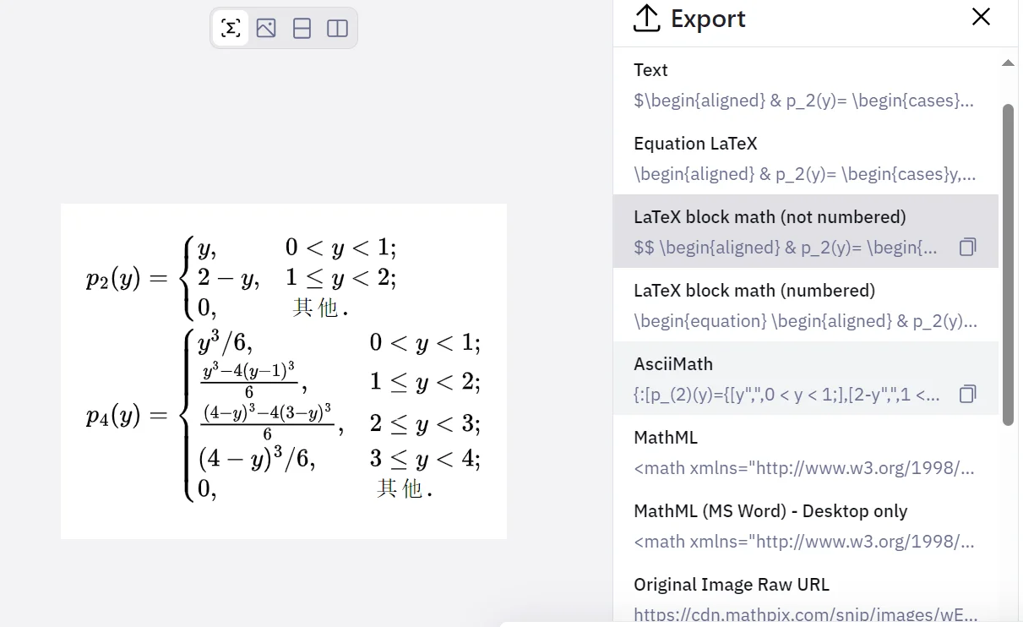Select LaTeX block math (not numbered) row
This screenshot has width=1023, height=627.
806,232
